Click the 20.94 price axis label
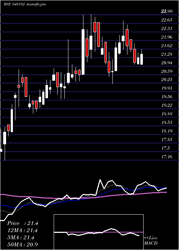The image size is (179, 250). coord(167,62)
